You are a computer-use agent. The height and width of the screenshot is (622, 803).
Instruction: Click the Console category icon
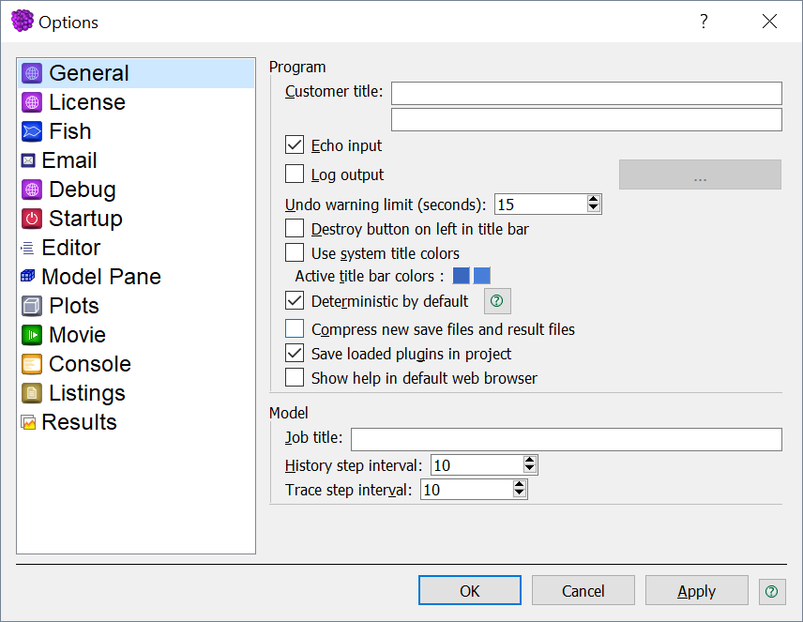[32, 364]
